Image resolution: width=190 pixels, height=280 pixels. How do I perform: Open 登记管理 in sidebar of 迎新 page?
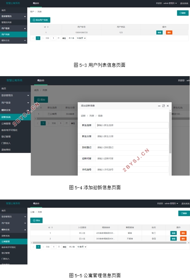(x=15, y=137)
